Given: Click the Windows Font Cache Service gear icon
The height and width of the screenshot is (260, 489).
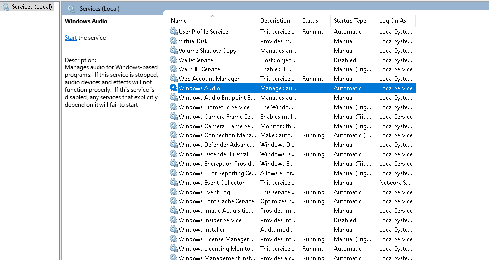Looking at the screenshot, I should coord(174,201).
